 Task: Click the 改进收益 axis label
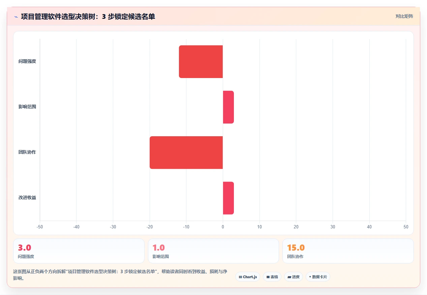(x=27, y=198)
